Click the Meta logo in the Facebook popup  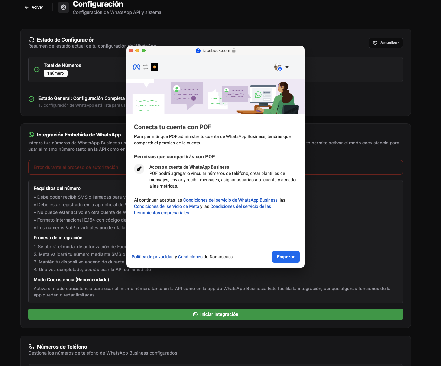[137, 67]
